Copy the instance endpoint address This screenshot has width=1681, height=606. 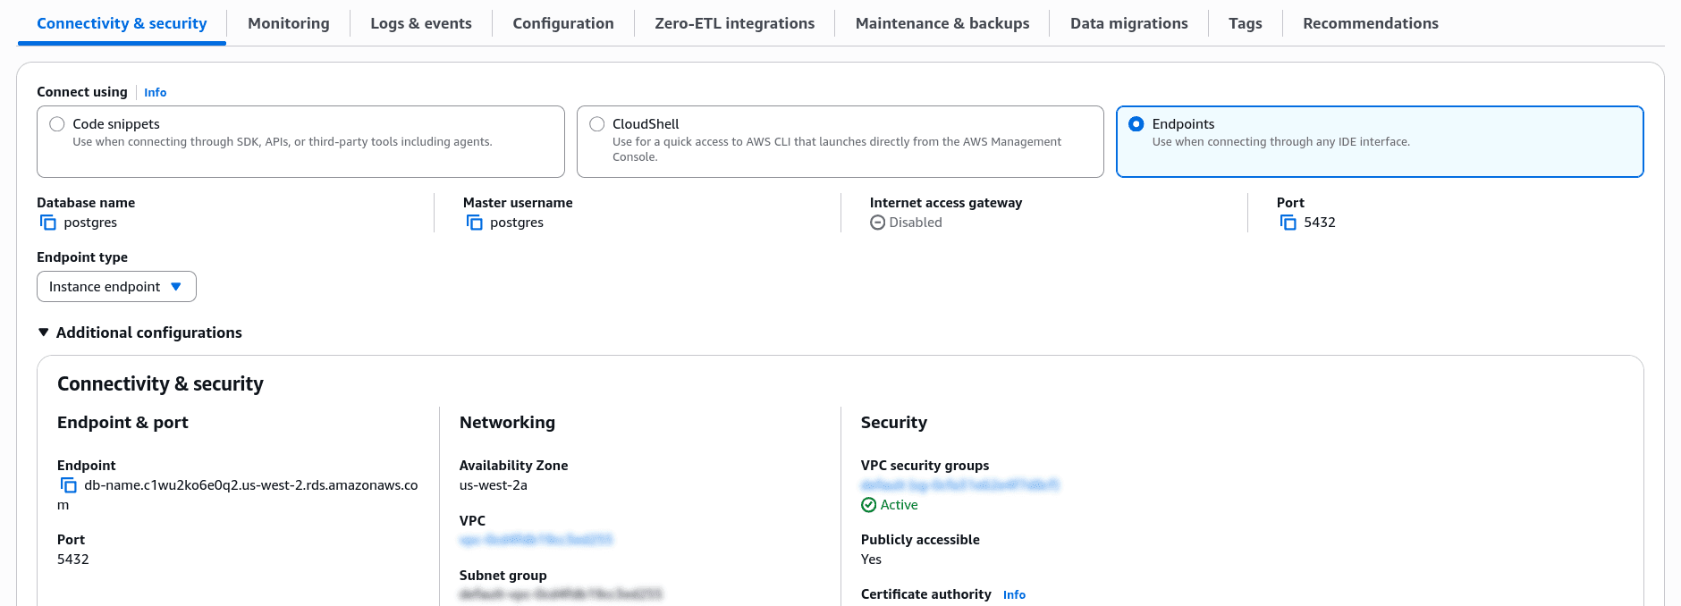69,485
